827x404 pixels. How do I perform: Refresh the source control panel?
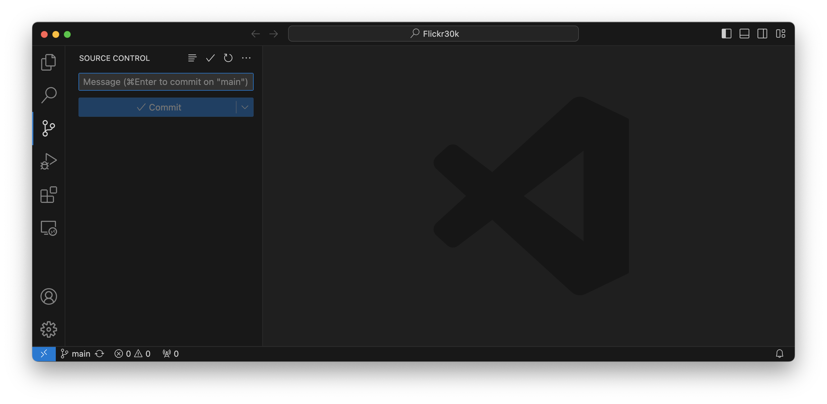228,58
